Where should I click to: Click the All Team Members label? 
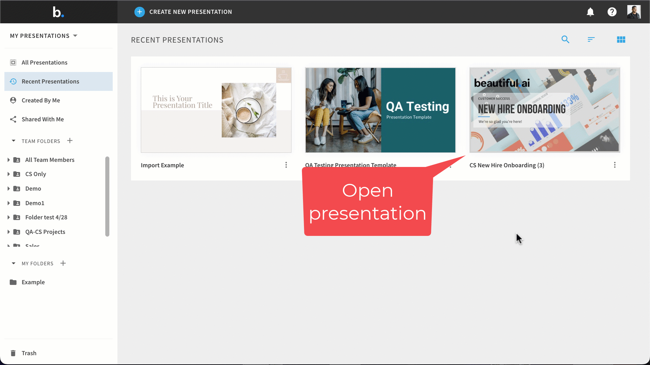(x=50, y=160)
